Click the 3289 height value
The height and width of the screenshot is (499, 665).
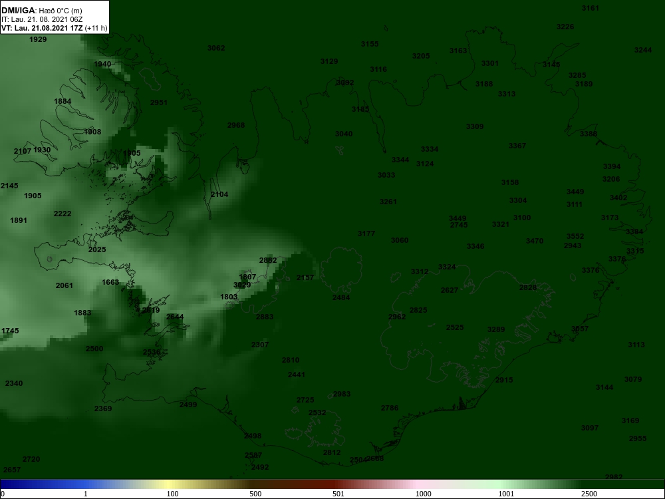point(496,330)
